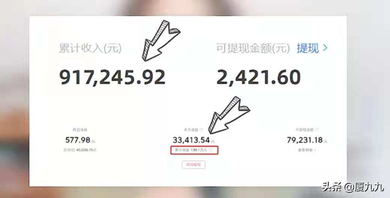This screenshot has height=198, width=390.
Task: Click the help icon after 累计收益 138.1万元
Action: pyautogui.click(x=210, y=150)
